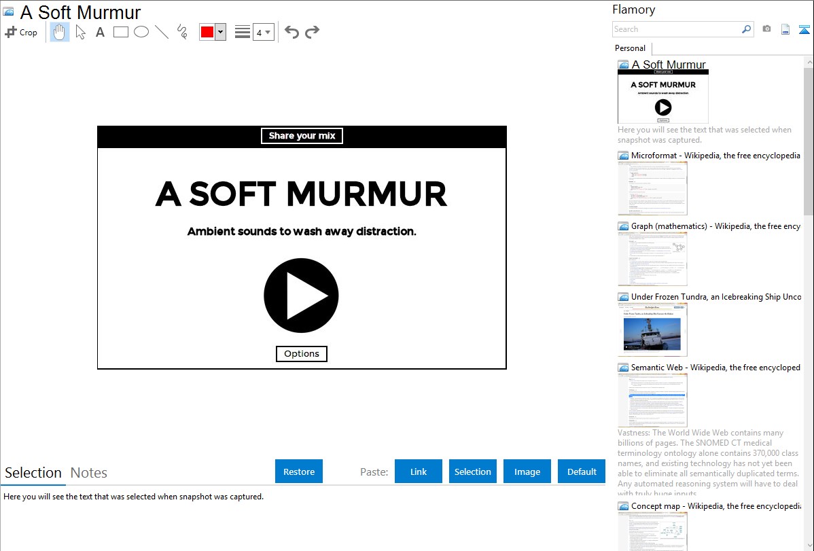Select the freehand scribble tool

tap(182, 32)
